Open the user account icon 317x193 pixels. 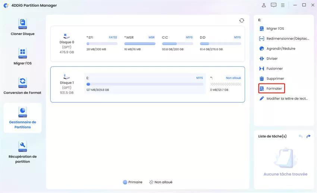coord(264,5)
